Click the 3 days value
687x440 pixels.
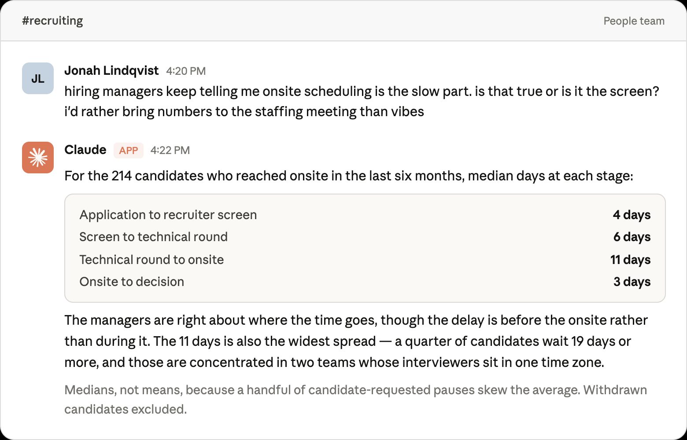point(632,282)
